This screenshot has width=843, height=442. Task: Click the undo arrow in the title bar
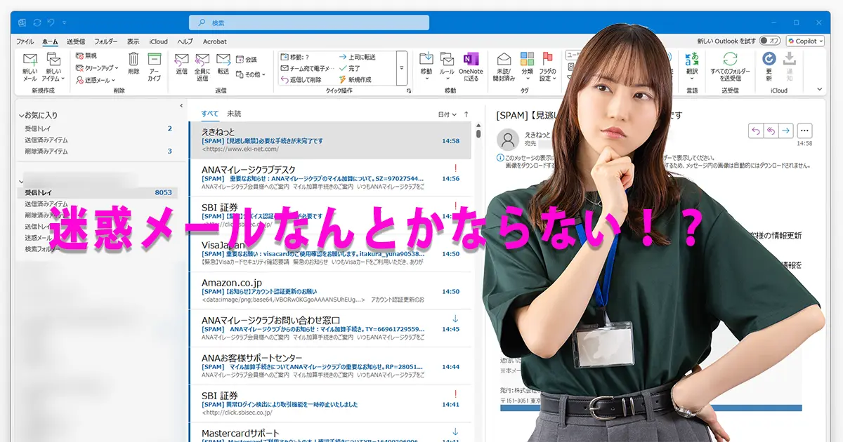tap(52, 22)
